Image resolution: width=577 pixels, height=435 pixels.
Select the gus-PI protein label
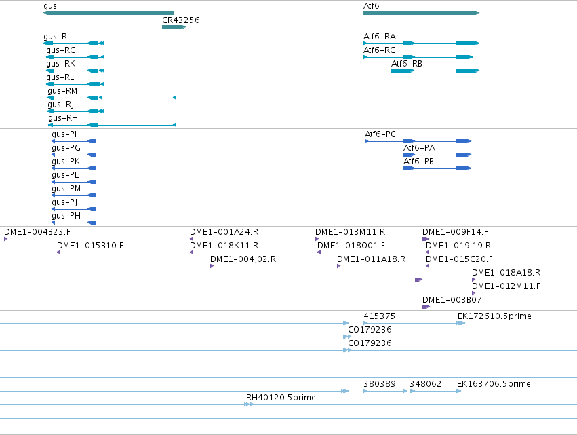[x=64, y=134]
